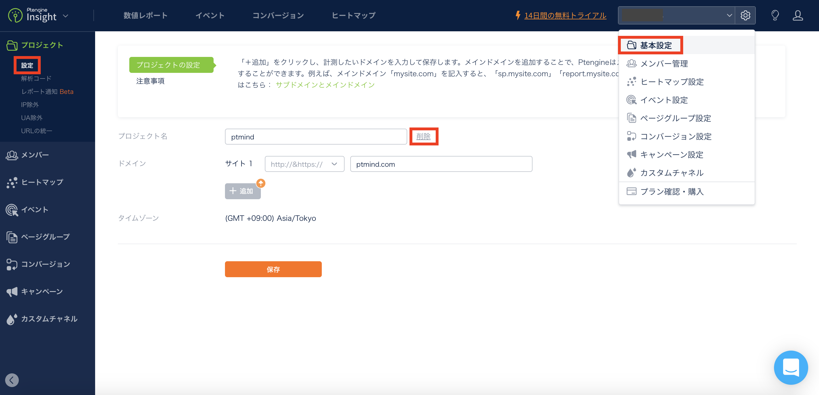This screenshot has width=819, height=395.
Task: Select 基本設定 in the settings menu
Action: click(686, 45)
